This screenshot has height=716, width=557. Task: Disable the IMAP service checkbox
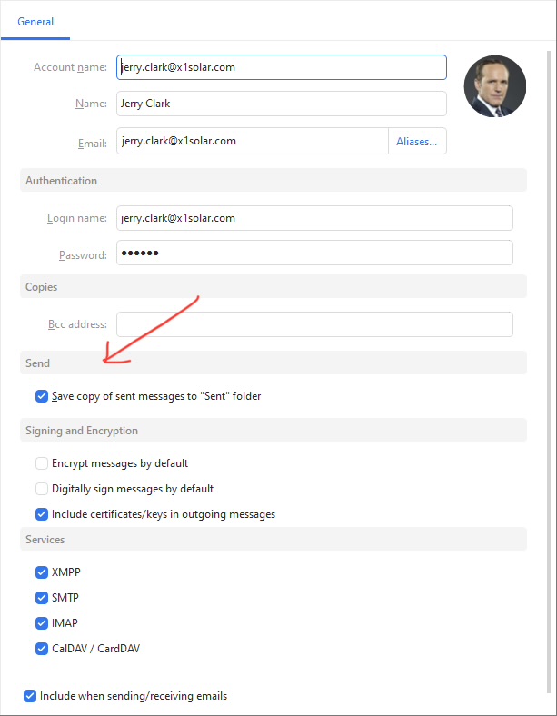[42, 623]
